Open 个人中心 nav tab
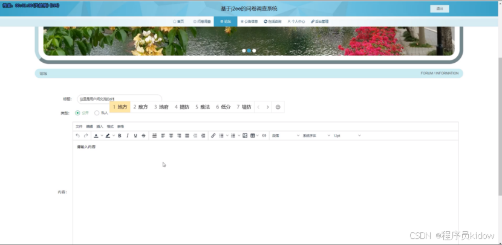The width and height of the screenshot is (502, 245). coord(296,21)
